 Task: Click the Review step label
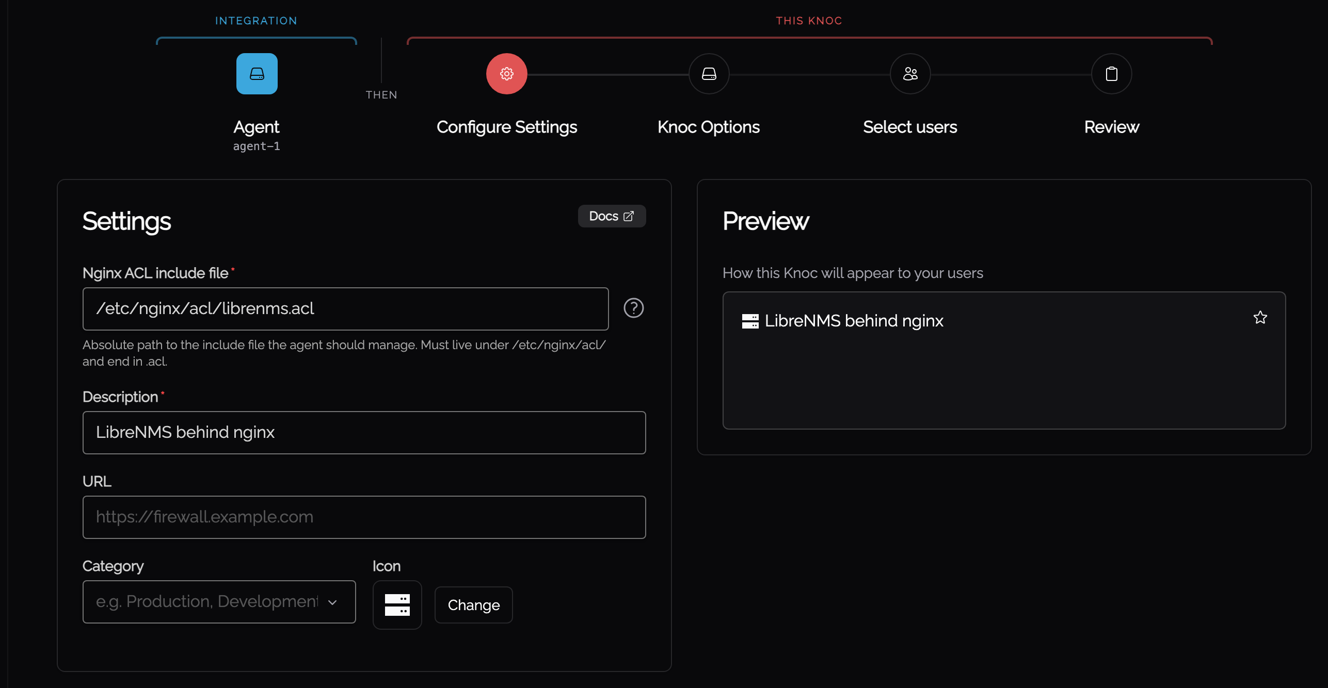pyautogui.click(x=1111, y=127)
